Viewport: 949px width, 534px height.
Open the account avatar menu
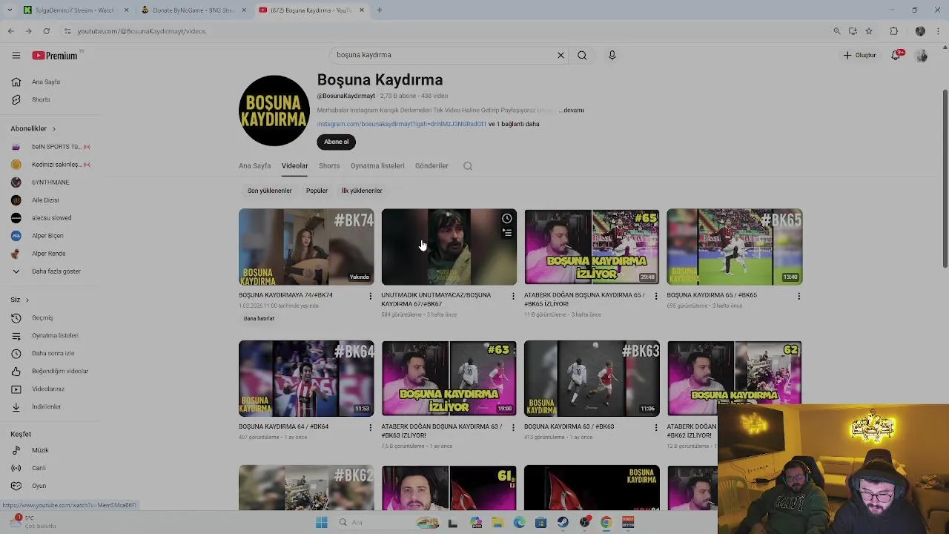click(x=922, y=56)
